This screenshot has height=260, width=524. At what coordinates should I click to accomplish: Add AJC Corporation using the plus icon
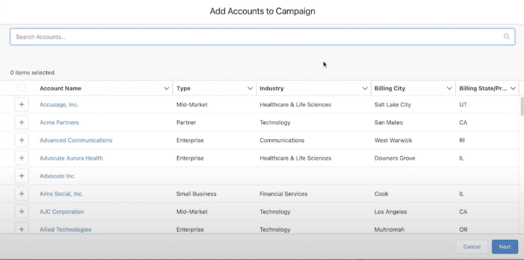point(22,212)
